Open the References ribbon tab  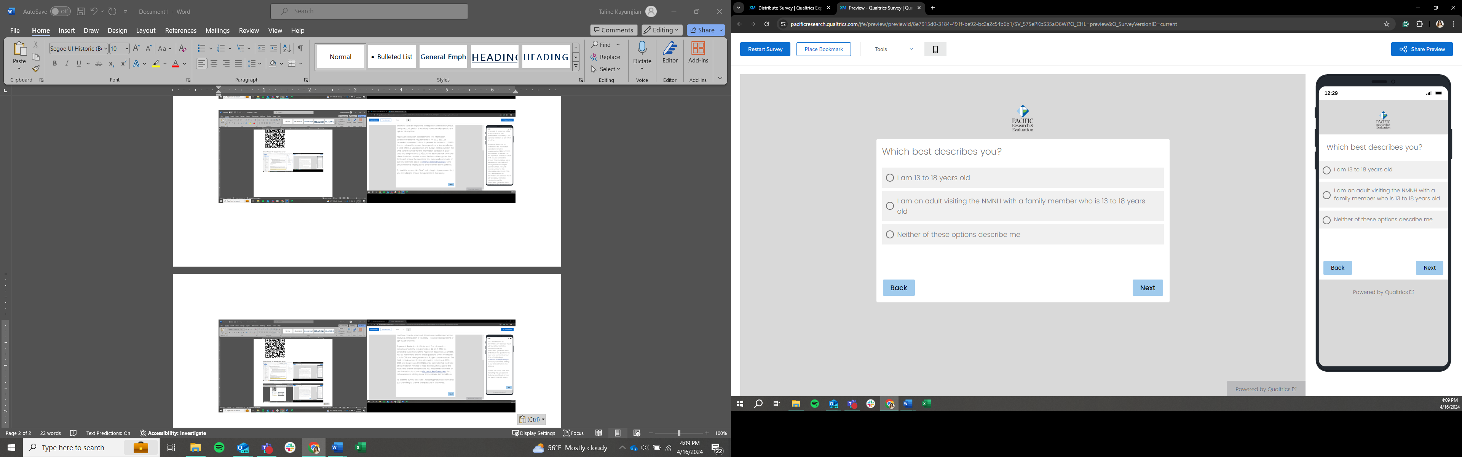click(180, 30)
